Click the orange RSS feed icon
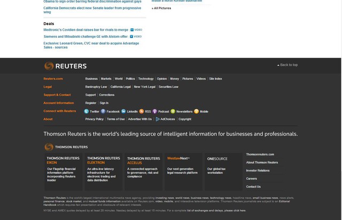The image size is (342, 220). pyautogui.click(x=142, y=111)
